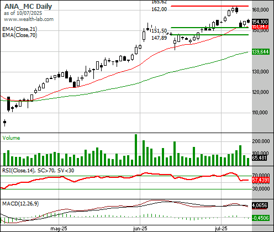Click the ANA_MC Daily chart title
Screen dimensions: 274x232
(28, 7)
